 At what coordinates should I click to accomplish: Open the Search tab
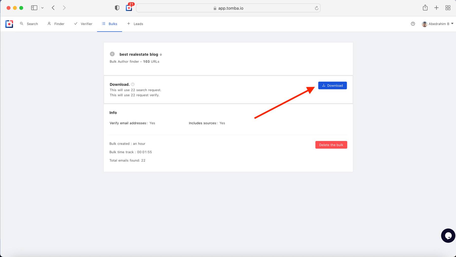(29, 24)
